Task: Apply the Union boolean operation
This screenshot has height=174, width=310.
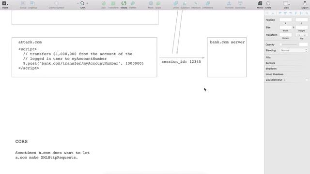Action: 175,3
